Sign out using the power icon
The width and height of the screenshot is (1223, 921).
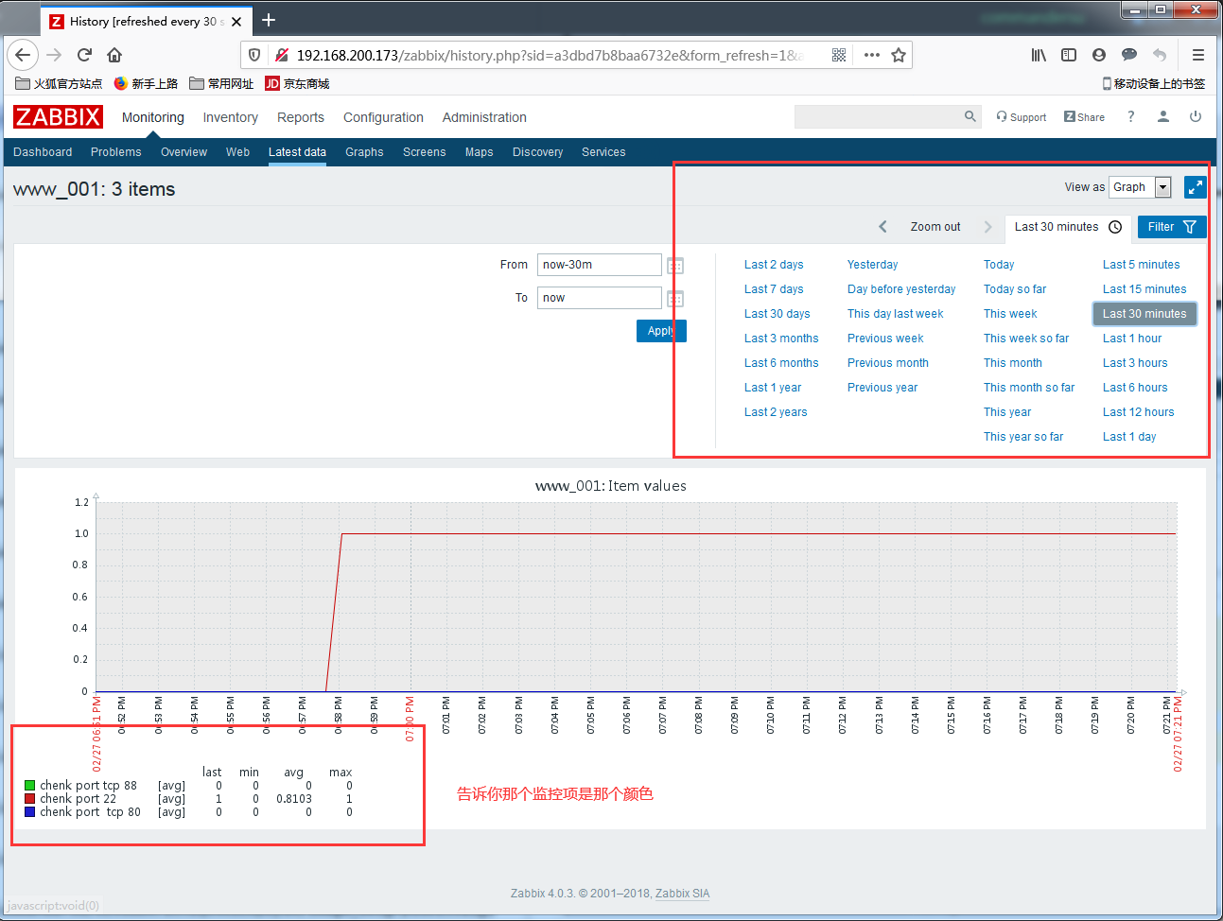point(1196,116)
